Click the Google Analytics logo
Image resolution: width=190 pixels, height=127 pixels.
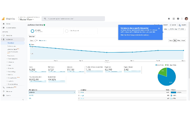coord(3,19)
